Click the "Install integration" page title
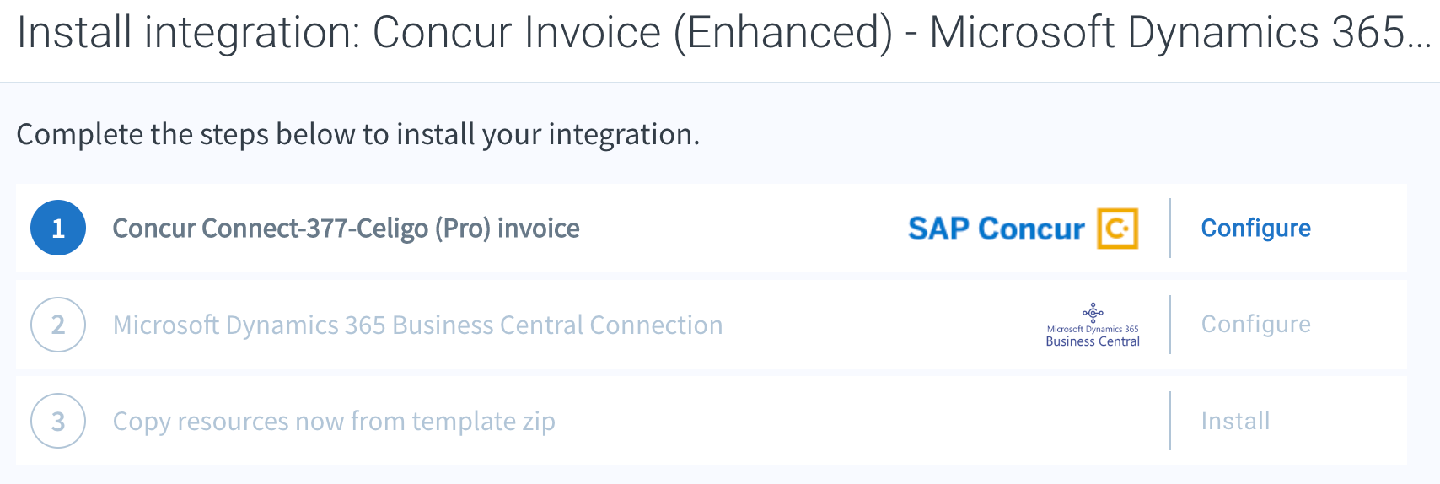Screen dimensions: 1440x484 point(723,34)
